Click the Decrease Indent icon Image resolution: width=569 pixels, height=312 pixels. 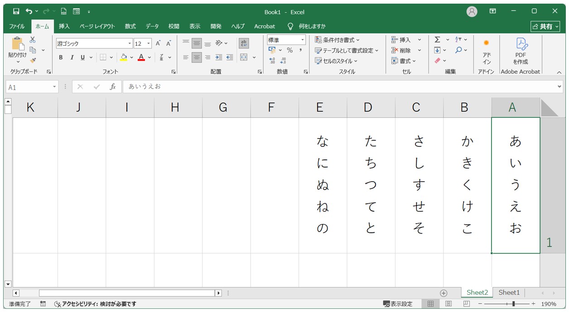230,58
